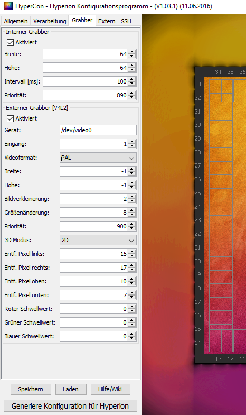The image size is (246, 415).
Task: Click Generiere Konfiguration für Hyperion
Action: pos(70,405)
